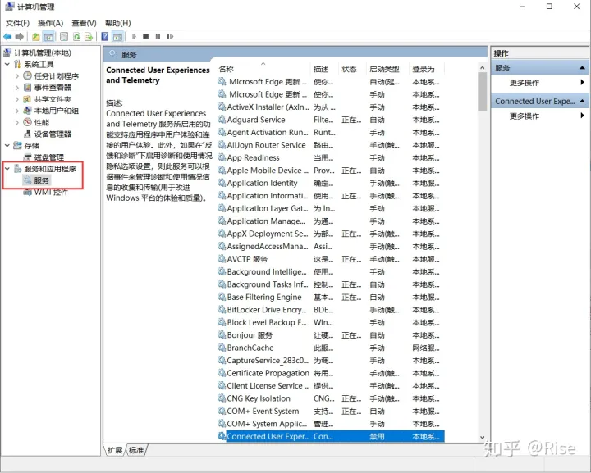
Task: Sort services by 描述 column header
Action: (324, 69)
